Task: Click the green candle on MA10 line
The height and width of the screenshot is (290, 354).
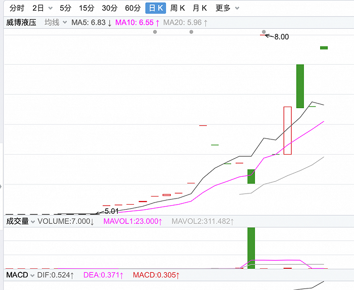Action: 251,176
